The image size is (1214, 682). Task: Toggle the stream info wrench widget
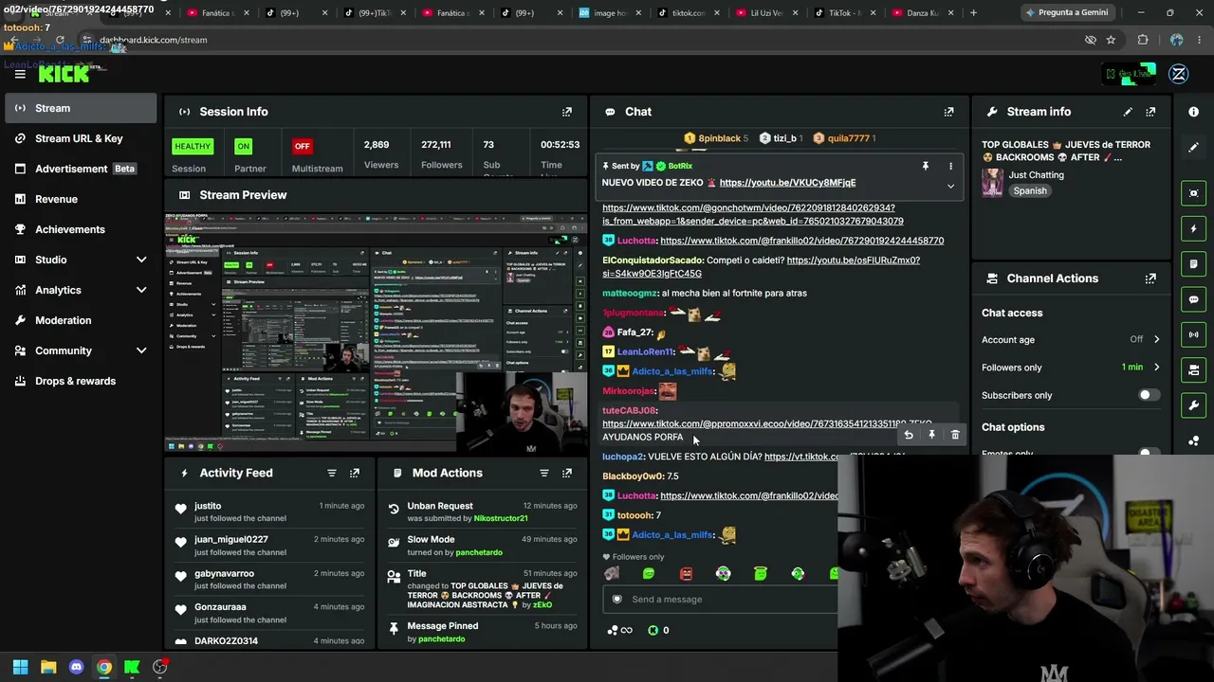click(x=1193, y=405)
